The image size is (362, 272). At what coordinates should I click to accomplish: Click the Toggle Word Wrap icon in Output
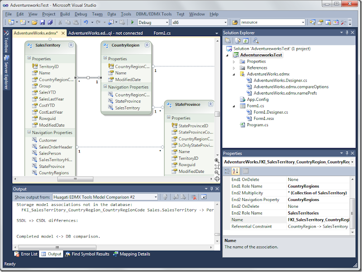204,196
